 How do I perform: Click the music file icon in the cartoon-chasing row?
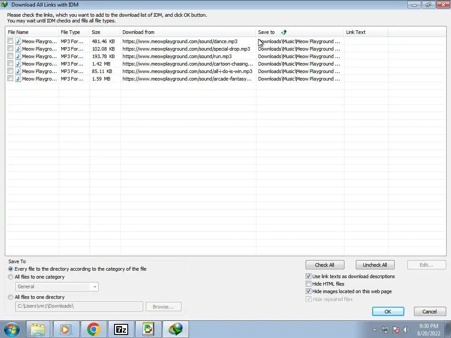18,63
